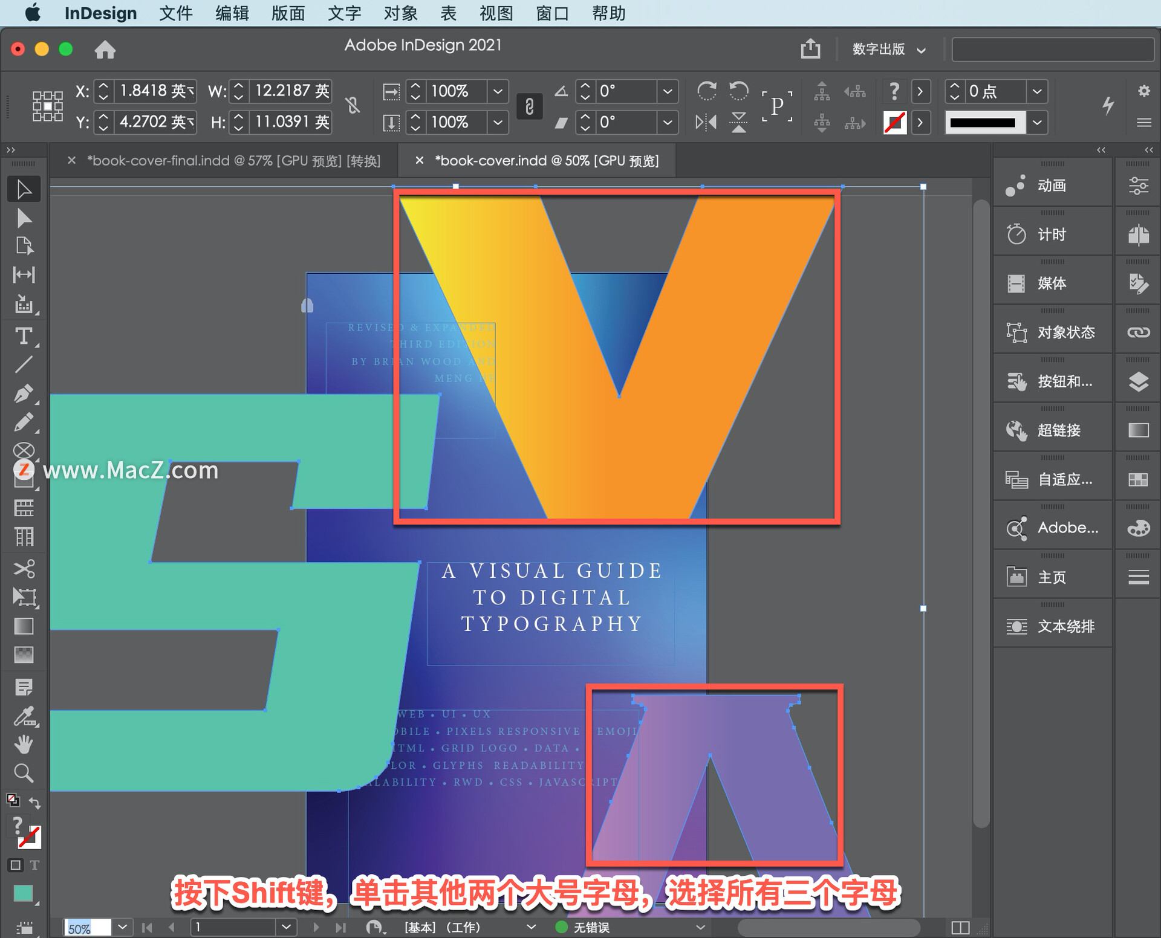Image resolution: width=1161 pixels, height=938 pixels.
Task: Toggle constrain width and height proportions
Action: [353, 106]
